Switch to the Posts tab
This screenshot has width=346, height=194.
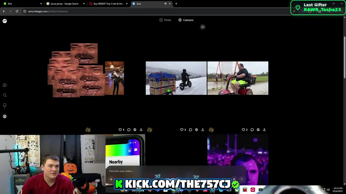coord(165,20)
